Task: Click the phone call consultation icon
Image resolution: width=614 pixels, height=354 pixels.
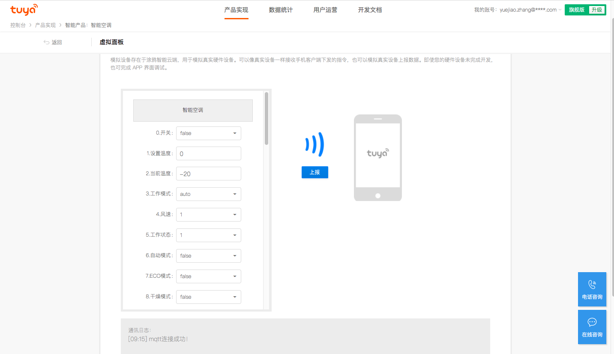Action: click(x=592, y=285)
